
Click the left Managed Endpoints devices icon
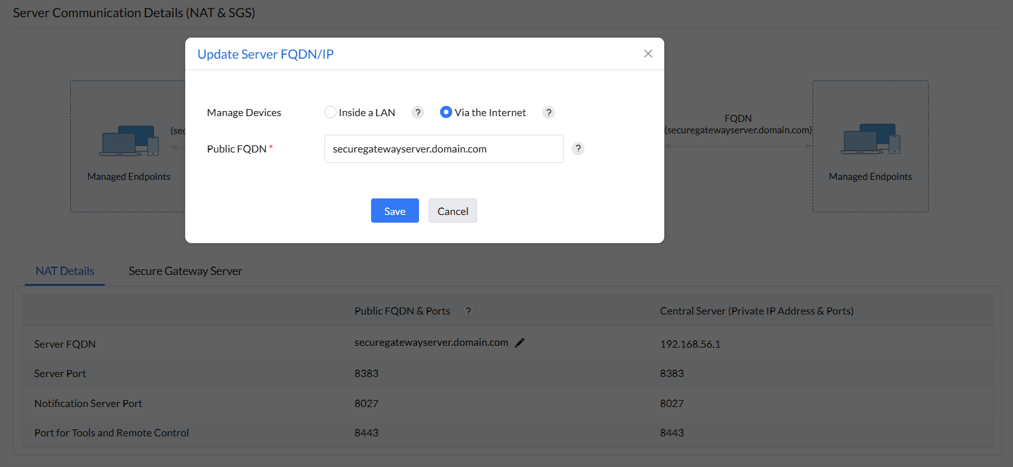point(129,140)
